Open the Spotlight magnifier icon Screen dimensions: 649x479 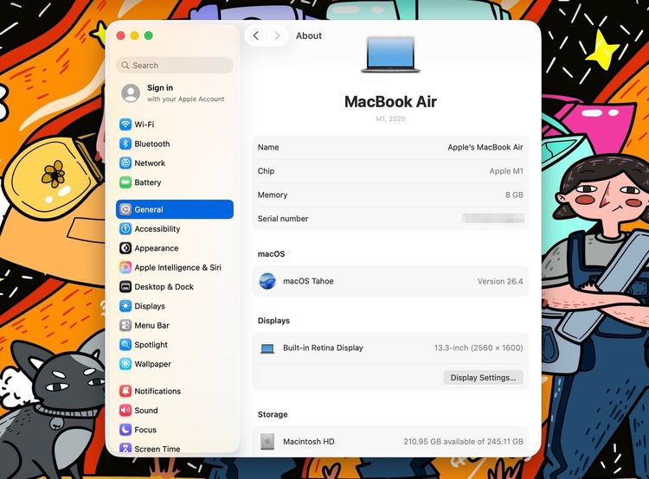click(125, 345)
